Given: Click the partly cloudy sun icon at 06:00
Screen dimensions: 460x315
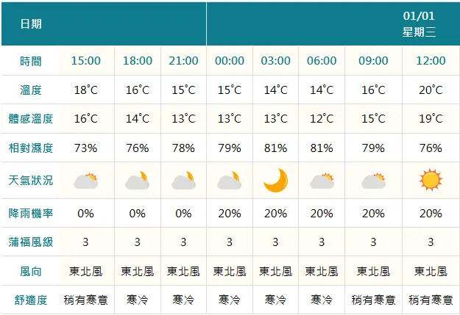Looking at the screenshot, I should tap(322, 181).
